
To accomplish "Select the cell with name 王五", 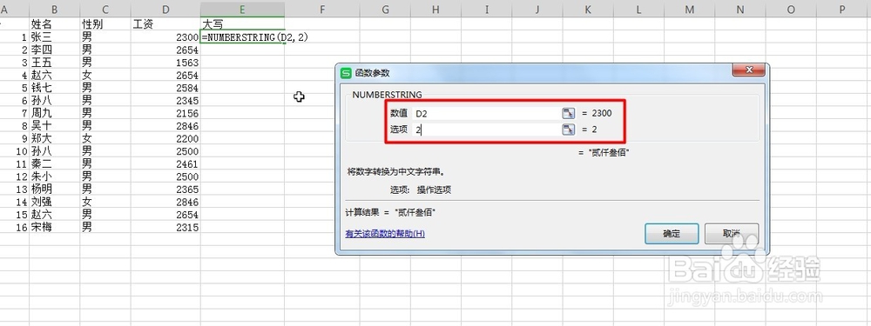I will 54,63.
